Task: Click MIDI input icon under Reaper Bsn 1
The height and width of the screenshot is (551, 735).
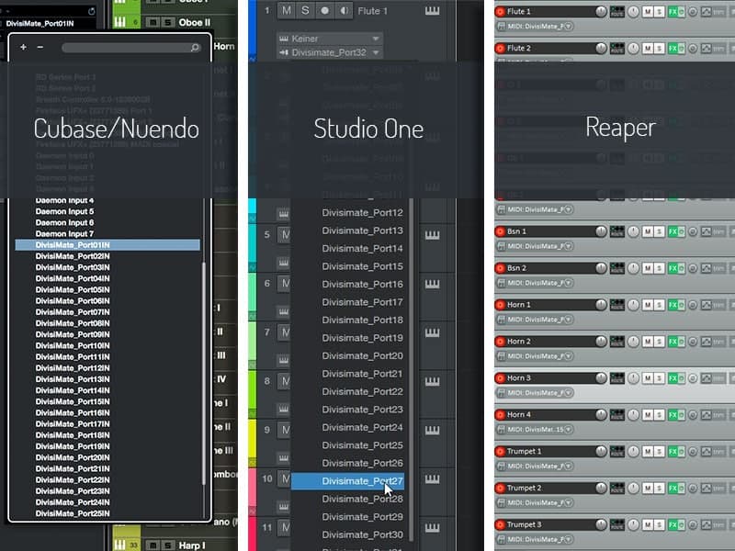Action: [x=501, y=246]
